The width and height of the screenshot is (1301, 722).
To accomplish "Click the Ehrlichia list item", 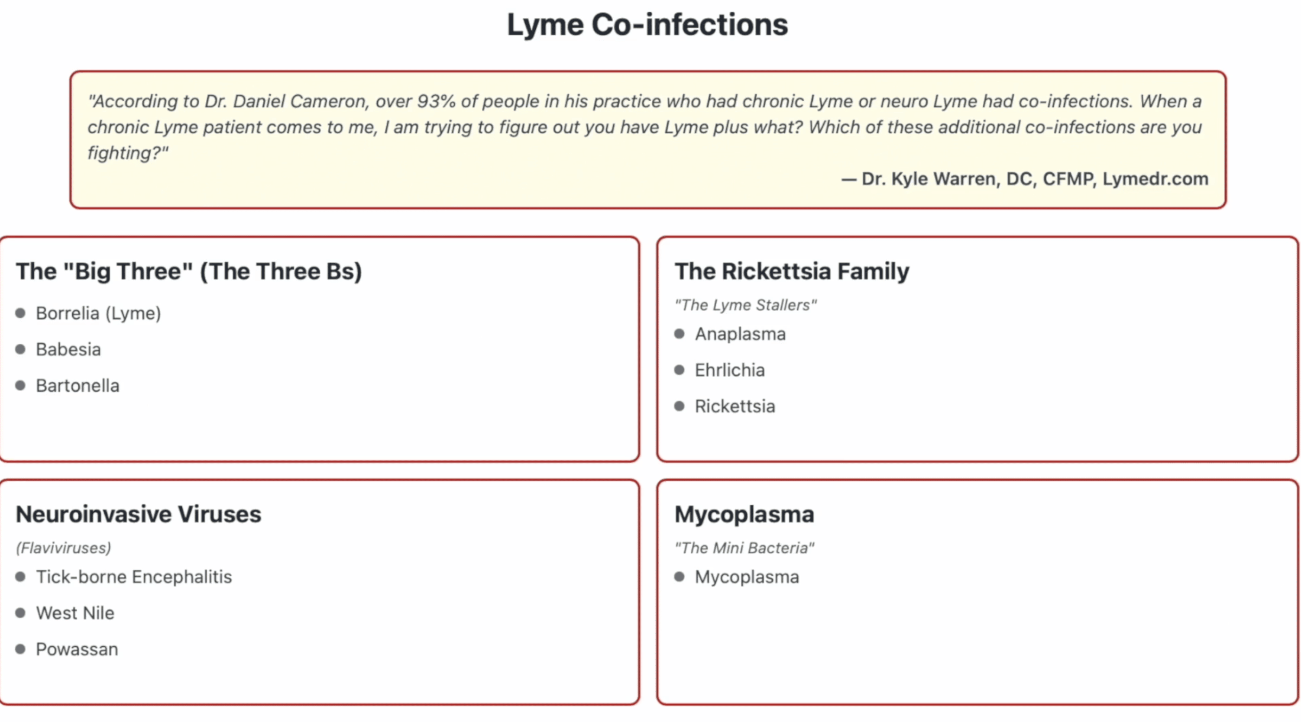I will click(x=729, y=370).
